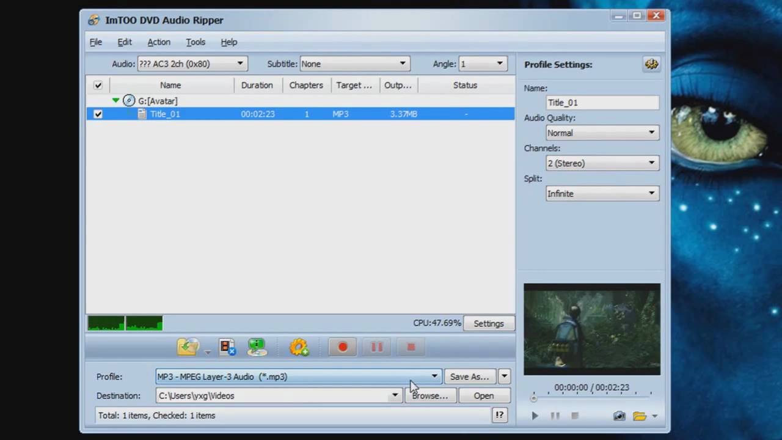The image size is (782, 440).
Task: Open the Angle dropdown
Action: (x=483, y=64)
